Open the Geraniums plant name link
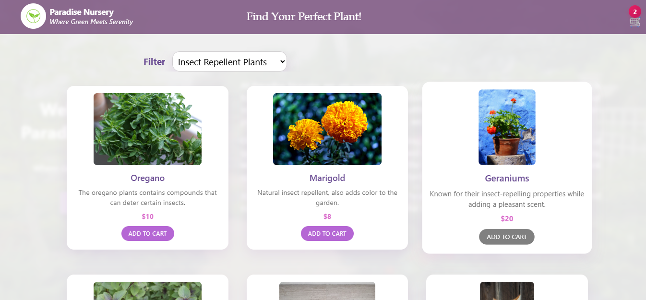Viewport: 646px width, 300px height. (x=507, y=178)
